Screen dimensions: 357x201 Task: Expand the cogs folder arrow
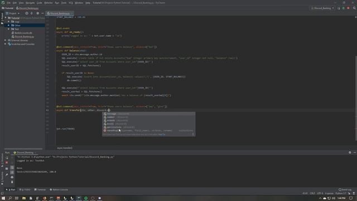(9, 22)
